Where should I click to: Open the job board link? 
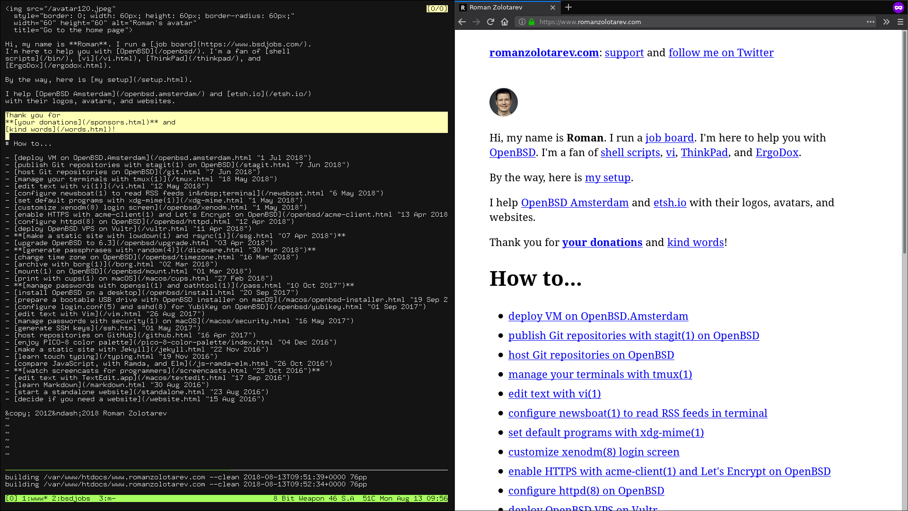[x=669, y=138]
